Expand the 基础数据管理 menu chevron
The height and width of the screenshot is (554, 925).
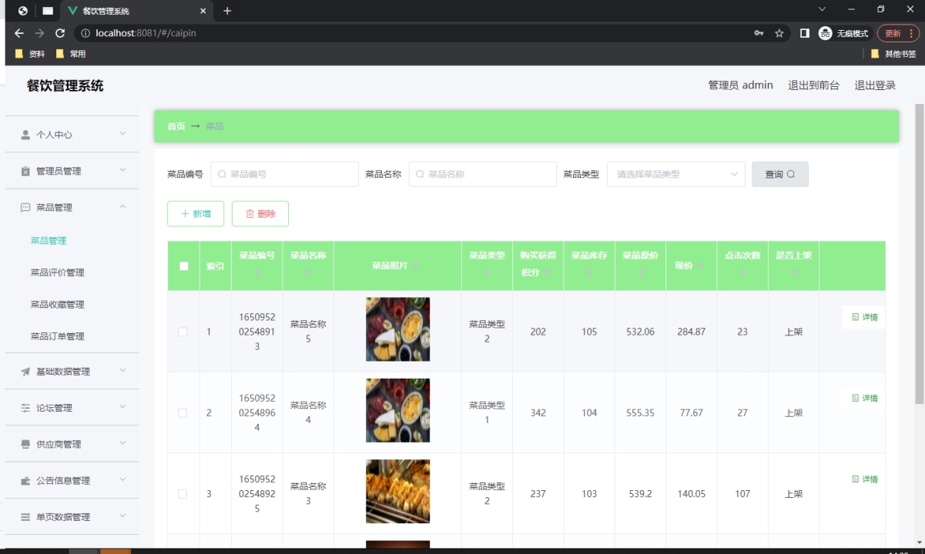click(122, 371)
